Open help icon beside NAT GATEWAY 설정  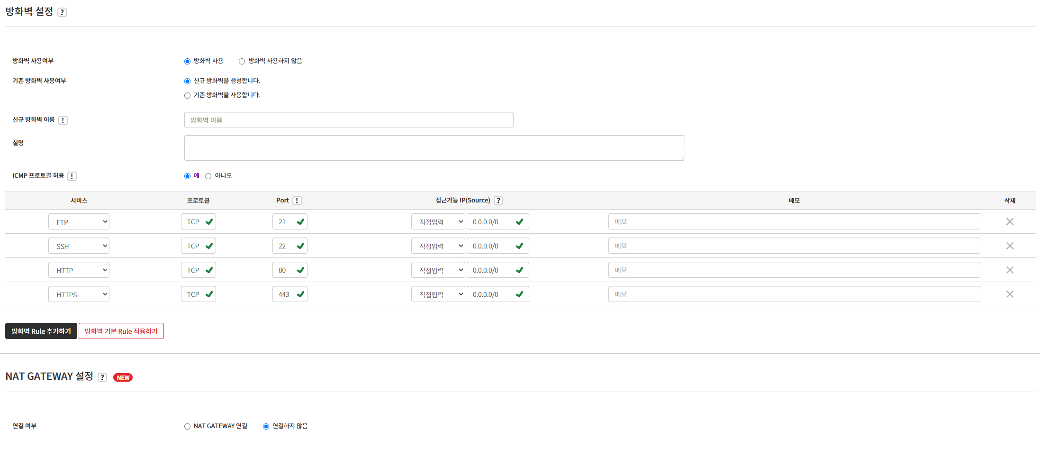[x=102, y=377]
